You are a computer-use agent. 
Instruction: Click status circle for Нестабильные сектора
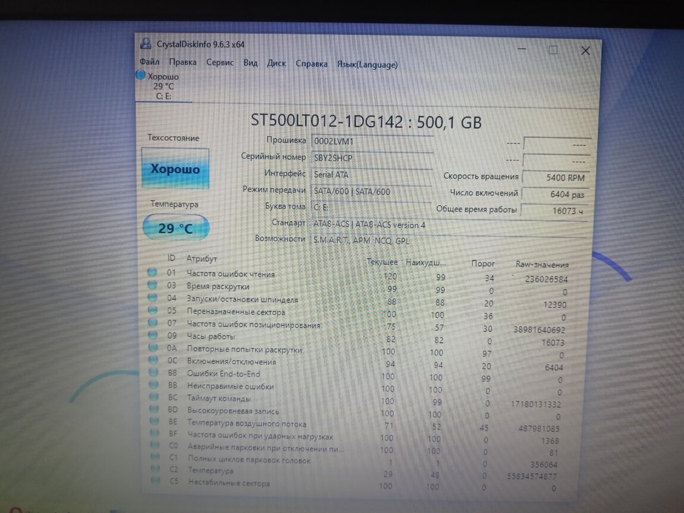(x=156, y=482)
